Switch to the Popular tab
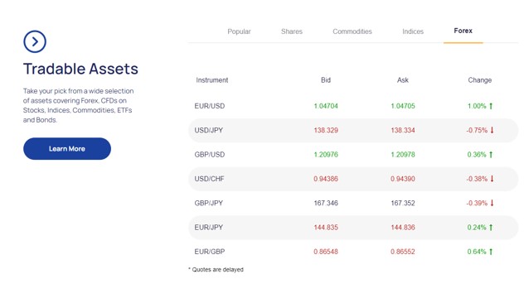This screenshot has height=298, width=529. point(239,31)
